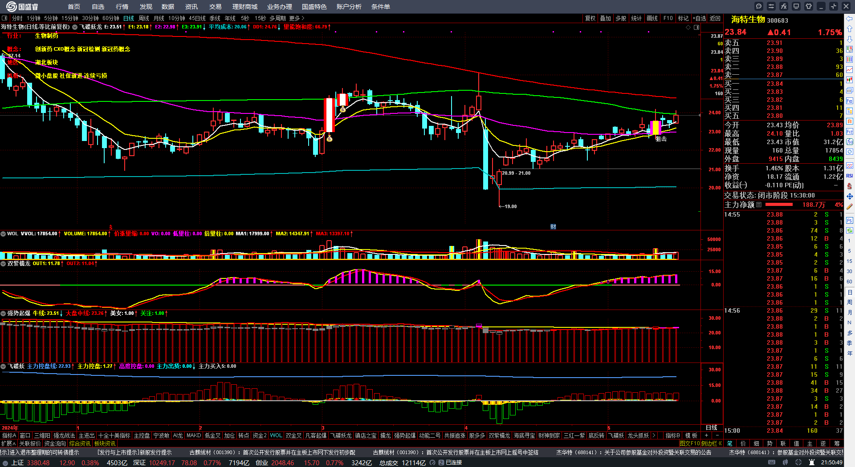Image resolution: width=855 pixels, height=467 pixels.
Task: Expand the 扩展 panel at bottom left
Action: pos(8,443)
